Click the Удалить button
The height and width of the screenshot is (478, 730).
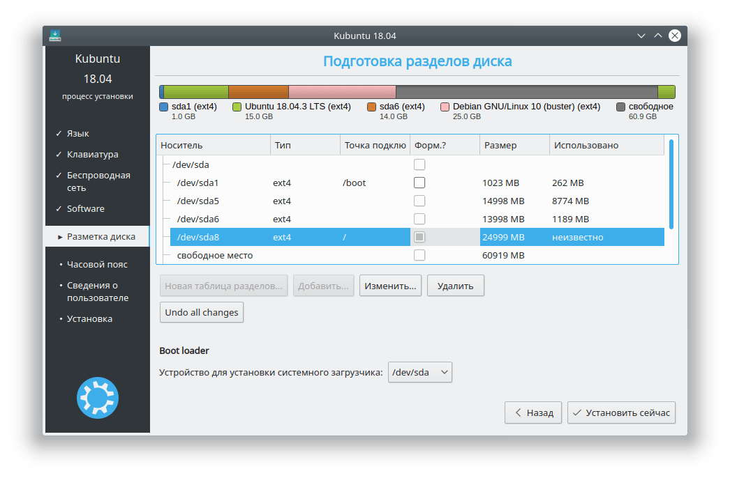coord(455,286)
